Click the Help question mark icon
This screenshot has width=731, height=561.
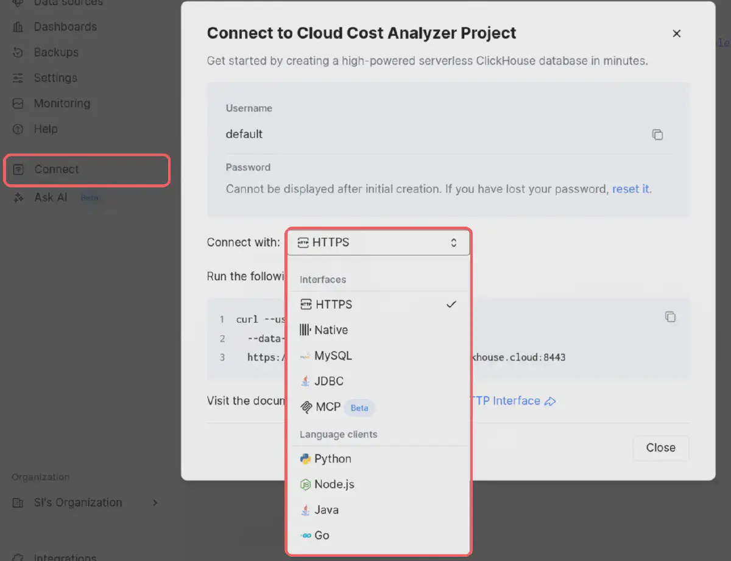(18, 129)
